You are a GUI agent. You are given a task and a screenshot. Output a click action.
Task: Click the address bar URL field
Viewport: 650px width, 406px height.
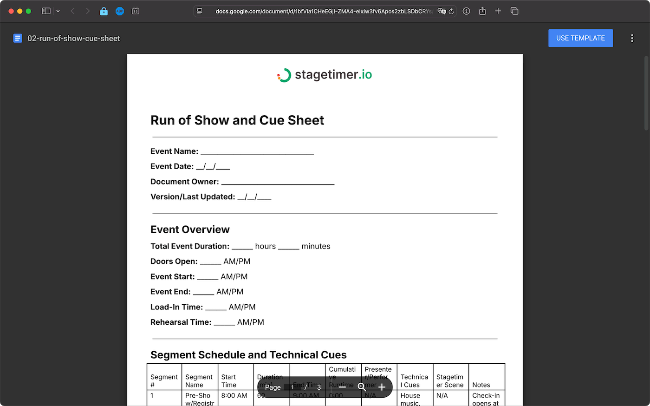pyautogui.click(x=325, y=11)
